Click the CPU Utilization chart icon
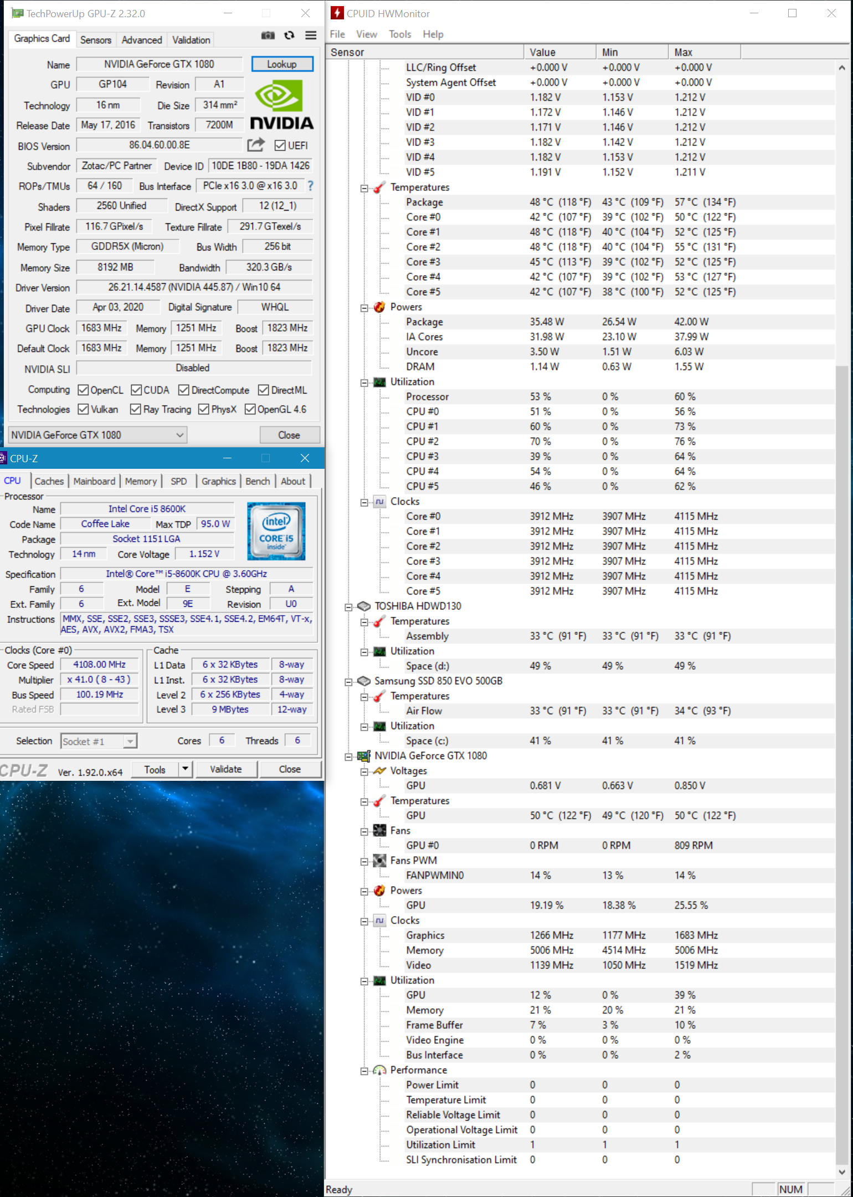Screen dimensions: 853x1197 click(x=379, y=382)
